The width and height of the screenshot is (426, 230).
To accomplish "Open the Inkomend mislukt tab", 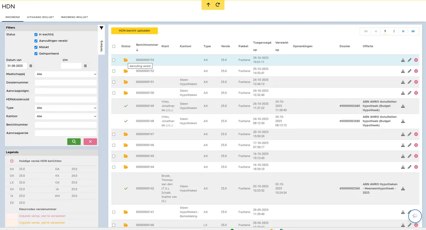I will pyautogui.click(x=74, y=17).
